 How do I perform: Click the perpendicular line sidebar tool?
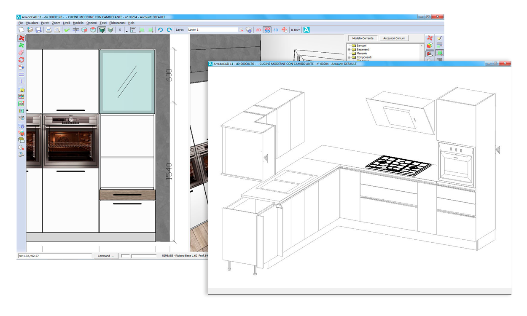(x=21, y=82)
